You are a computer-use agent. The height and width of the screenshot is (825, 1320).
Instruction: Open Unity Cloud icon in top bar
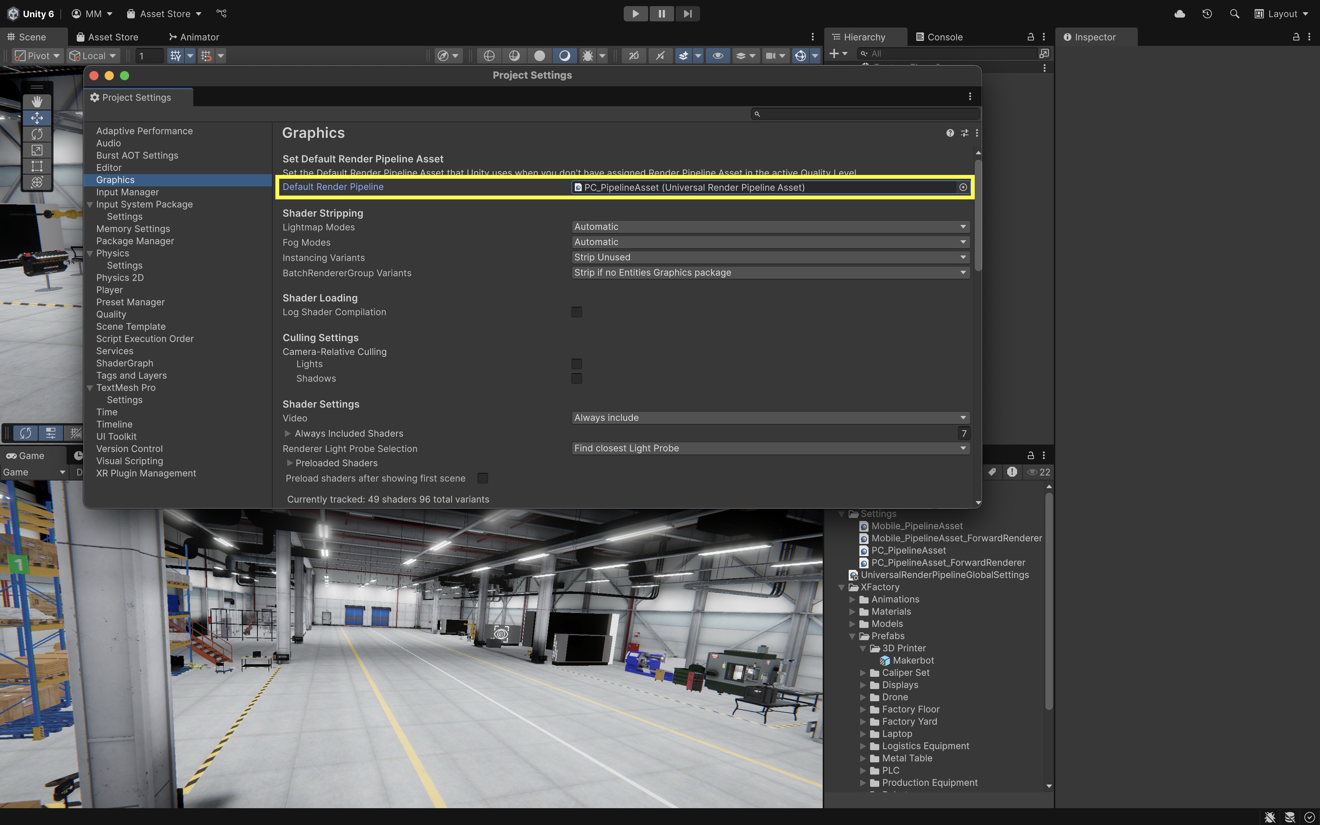(1179, 14)
